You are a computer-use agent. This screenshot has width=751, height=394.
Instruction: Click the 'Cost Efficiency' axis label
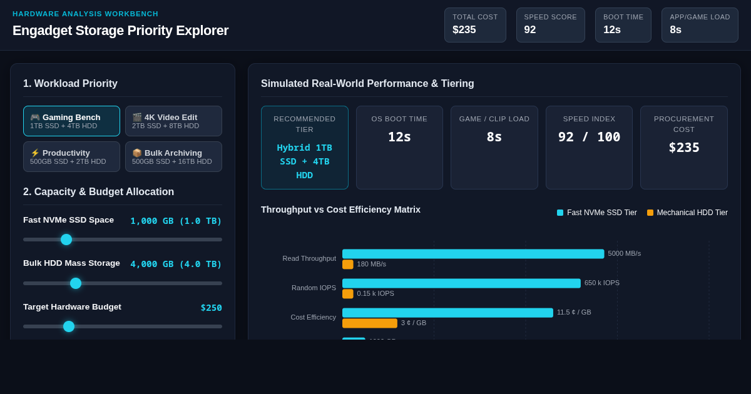(313, 317)
